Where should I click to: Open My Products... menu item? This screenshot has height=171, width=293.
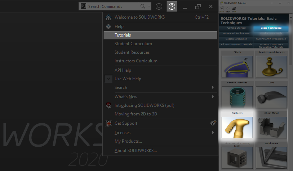point(160,141)
